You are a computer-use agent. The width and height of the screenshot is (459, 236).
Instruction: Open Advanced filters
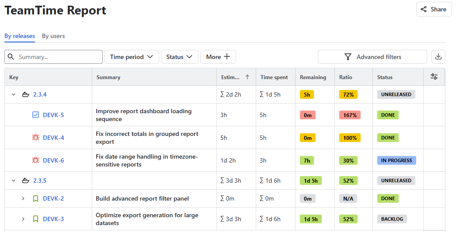(x=372, y=57)
